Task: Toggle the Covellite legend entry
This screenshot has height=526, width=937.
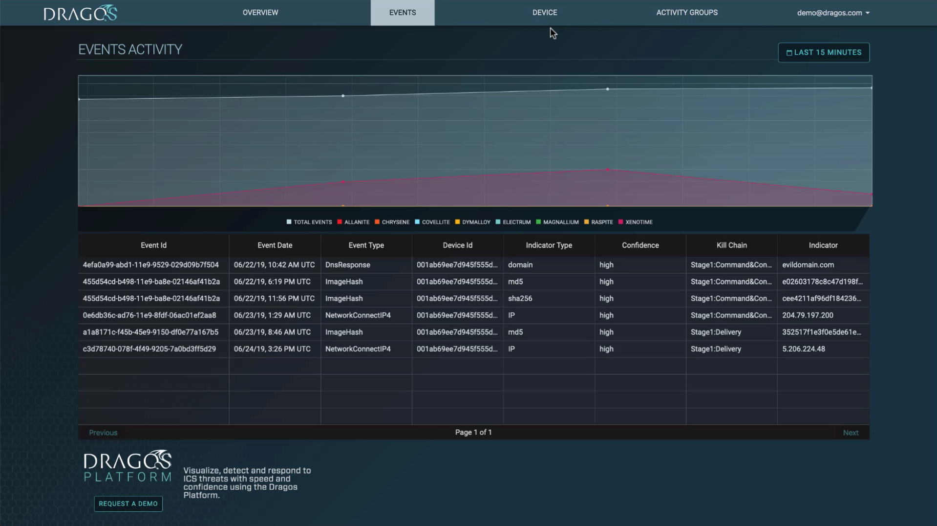Action: pos(432,222)
